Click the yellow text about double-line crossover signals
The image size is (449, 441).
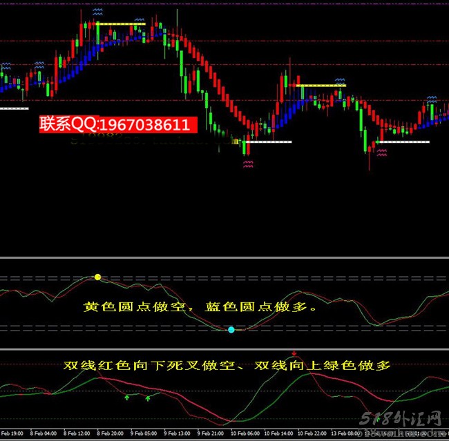pos(227,366)
